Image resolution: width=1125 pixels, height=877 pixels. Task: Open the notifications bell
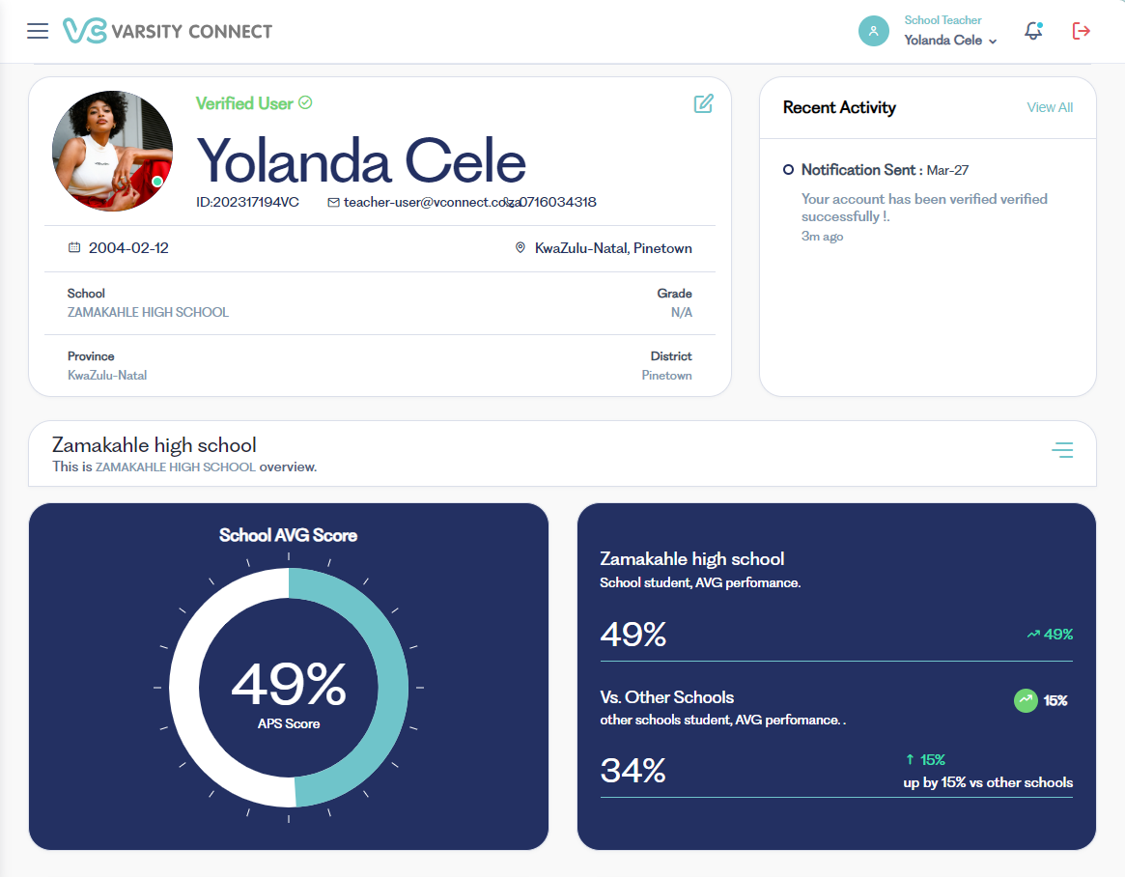(1033, 31)
